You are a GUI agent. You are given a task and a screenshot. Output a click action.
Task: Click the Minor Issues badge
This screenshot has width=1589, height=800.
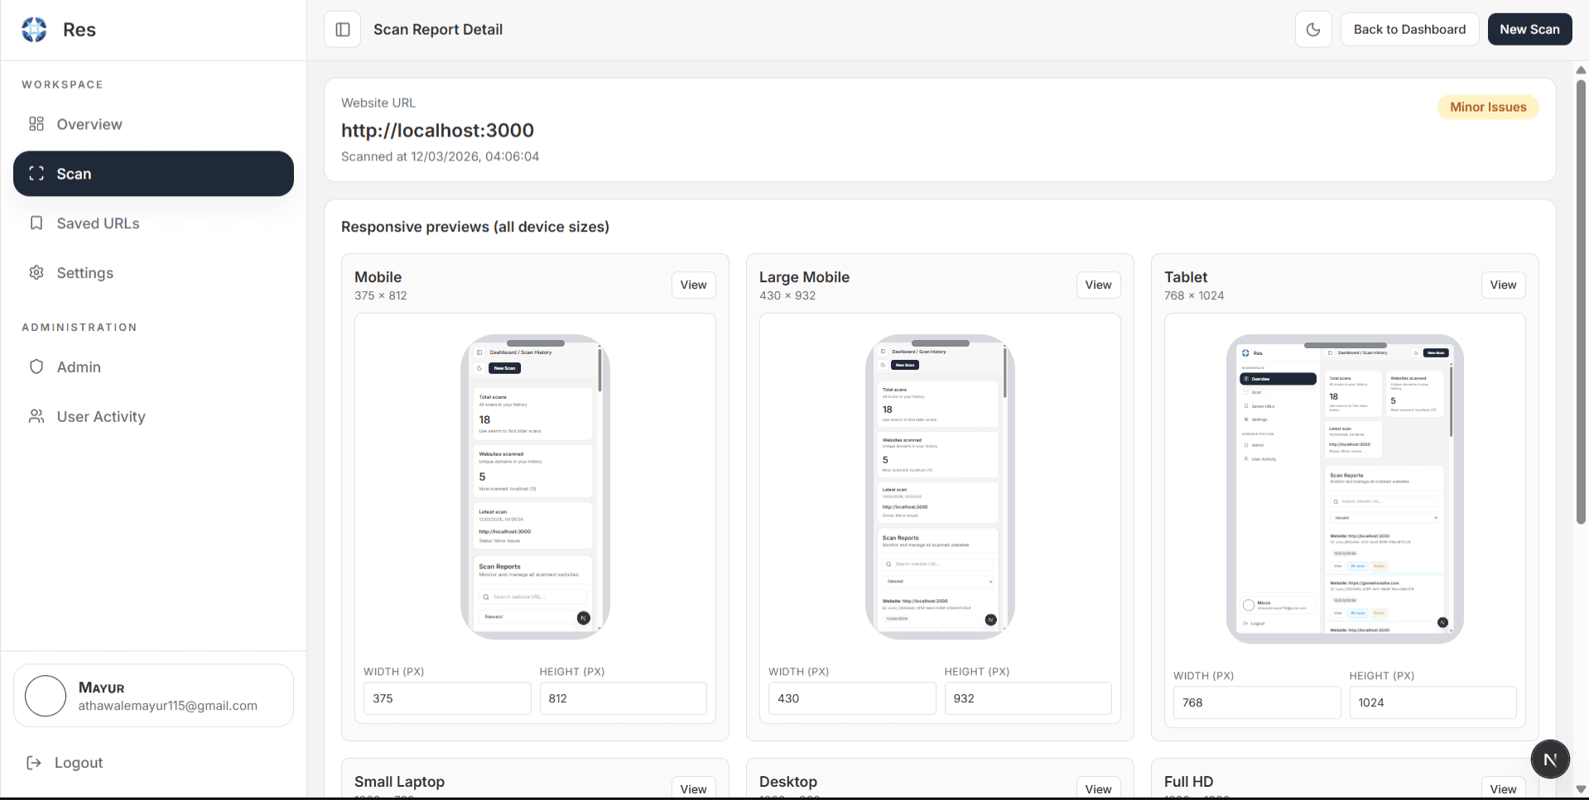1488,107
